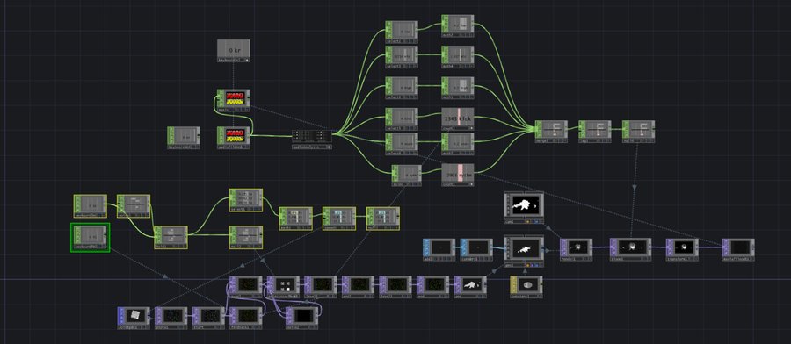The image size is (791, 344).
Task: Select the green-highlighted keyboard-in node
Action: (90, 237)
